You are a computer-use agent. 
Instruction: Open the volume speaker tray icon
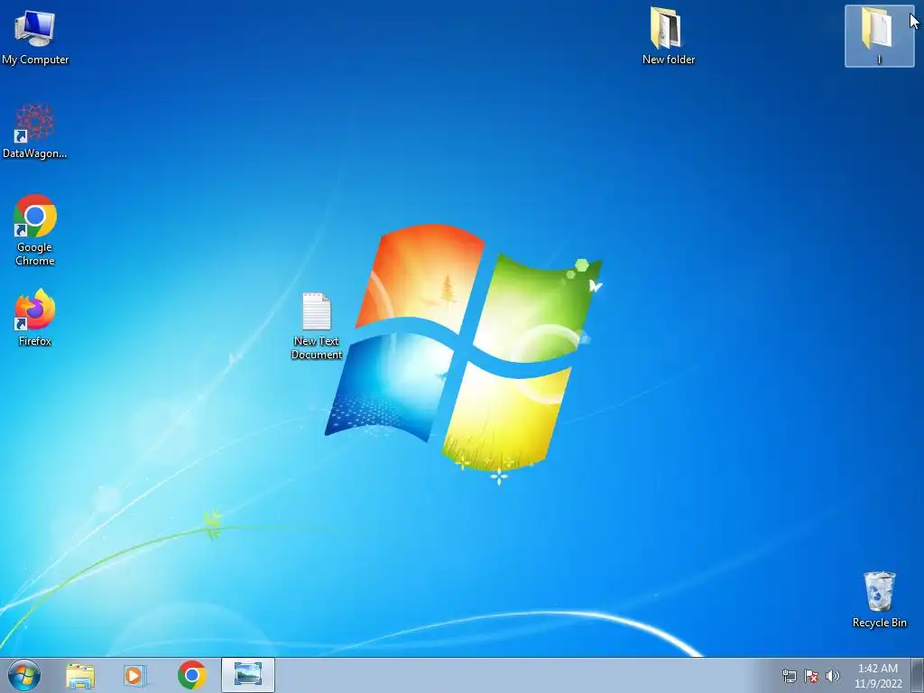833,677
